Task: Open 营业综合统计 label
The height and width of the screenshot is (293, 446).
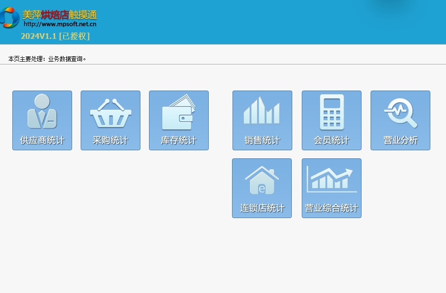Action: pos(332,209)
